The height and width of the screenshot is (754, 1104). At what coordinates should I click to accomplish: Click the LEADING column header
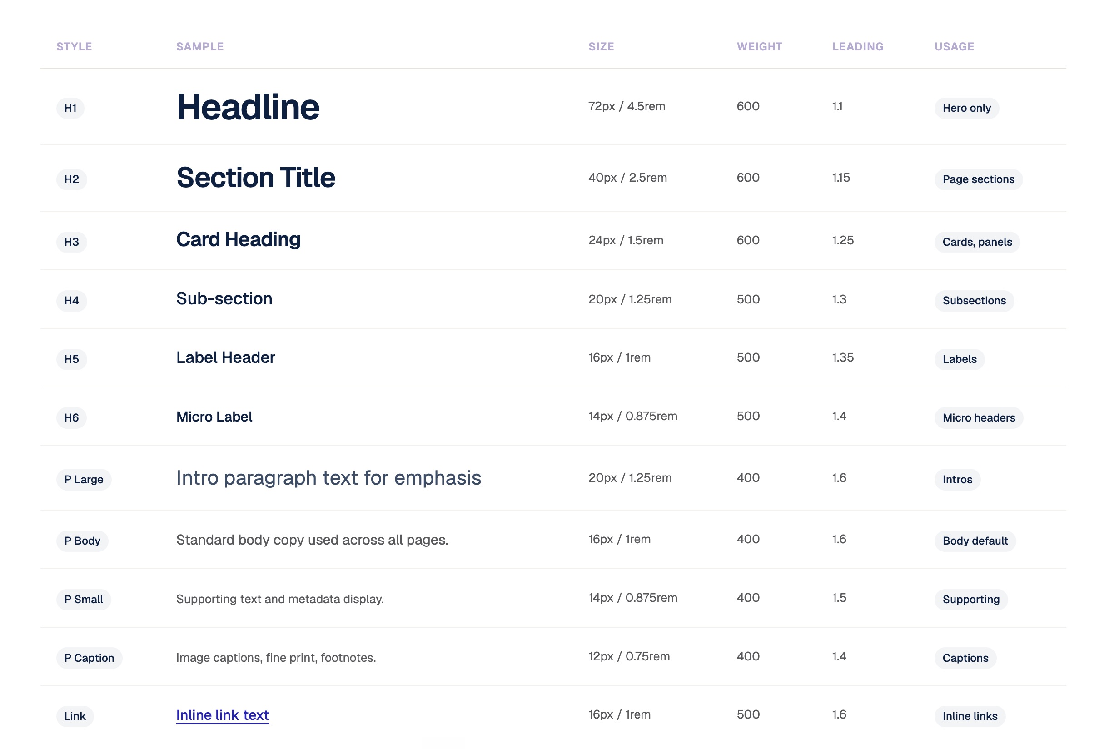(857, 46)
